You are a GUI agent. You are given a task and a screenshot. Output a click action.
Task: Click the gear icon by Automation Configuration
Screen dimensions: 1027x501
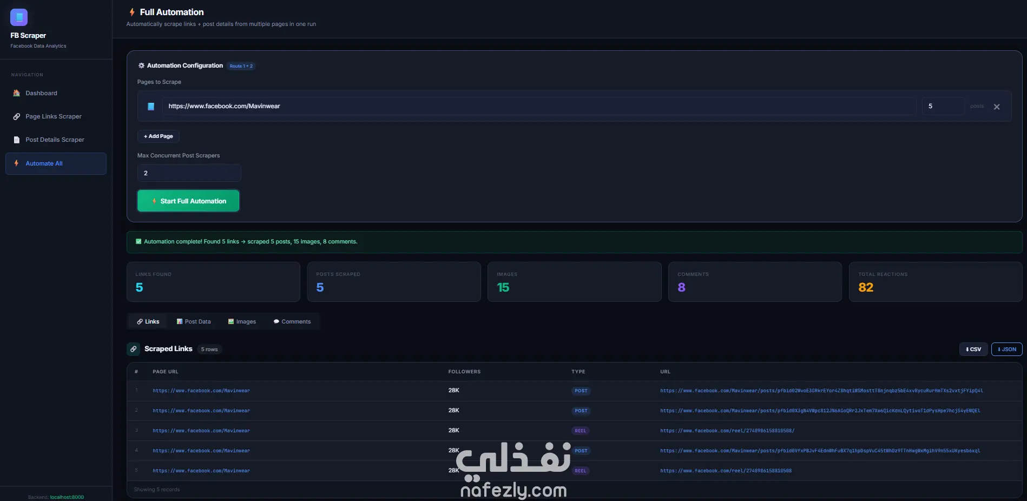141,65
